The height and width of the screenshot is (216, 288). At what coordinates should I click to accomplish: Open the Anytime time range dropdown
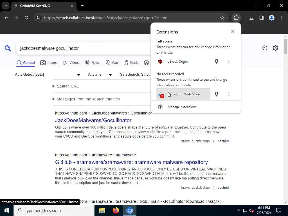tap(100, 74)
